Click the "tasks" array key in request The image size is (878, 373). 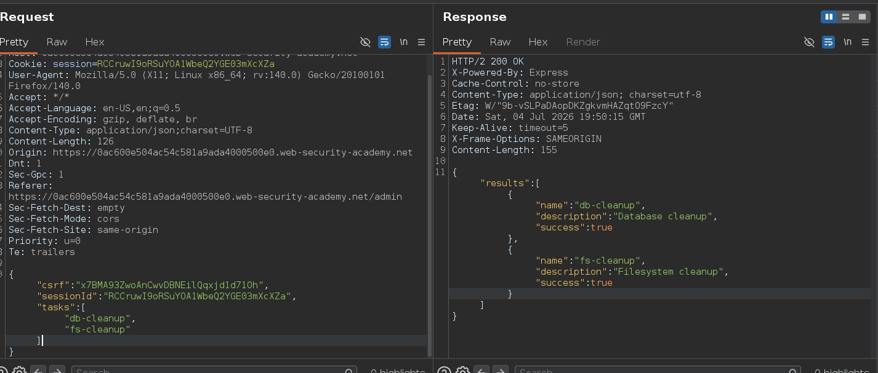[x=56, y=307]
